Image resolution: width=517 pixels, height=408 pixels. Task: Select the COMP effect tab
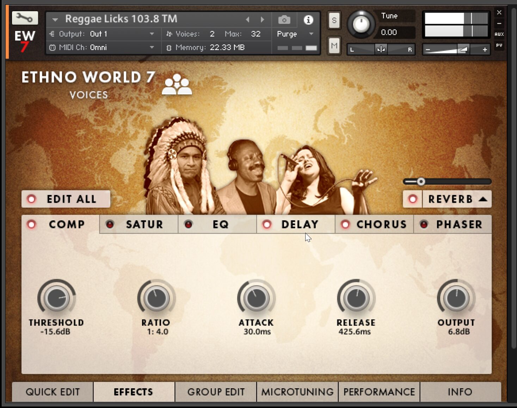[61, 224]
